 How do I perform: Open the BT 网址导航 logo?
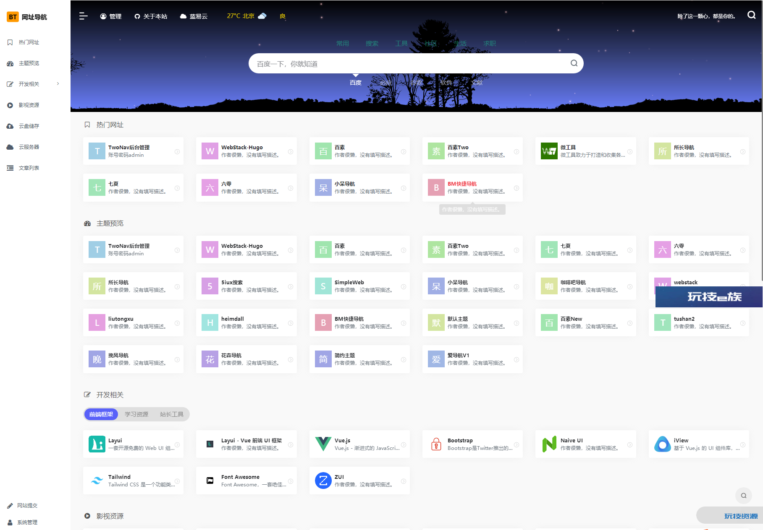point(27,17)
